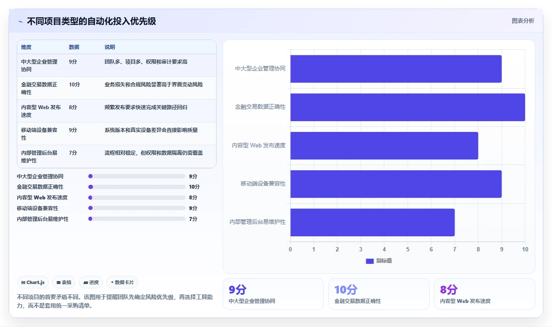Click the lightning icon beside the title
Screen dimensions: 552x327
point(20,21)
